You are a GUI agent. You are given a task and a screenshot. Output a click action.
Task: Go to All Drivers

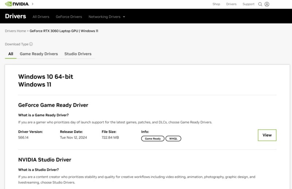point(41,17)
